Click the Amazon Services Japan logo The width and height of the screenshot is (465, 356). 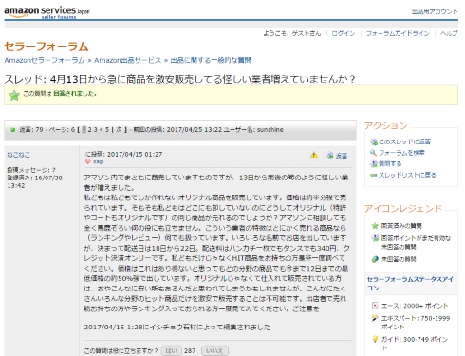[46, 11]
